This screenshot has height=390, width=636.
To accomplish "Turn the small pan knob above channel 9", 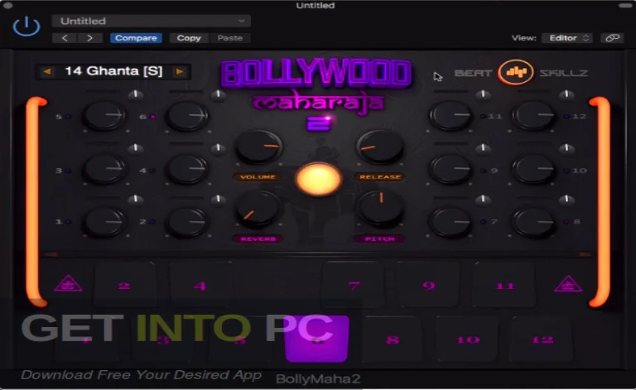I will pyautogui.click(x=483, y=148).
